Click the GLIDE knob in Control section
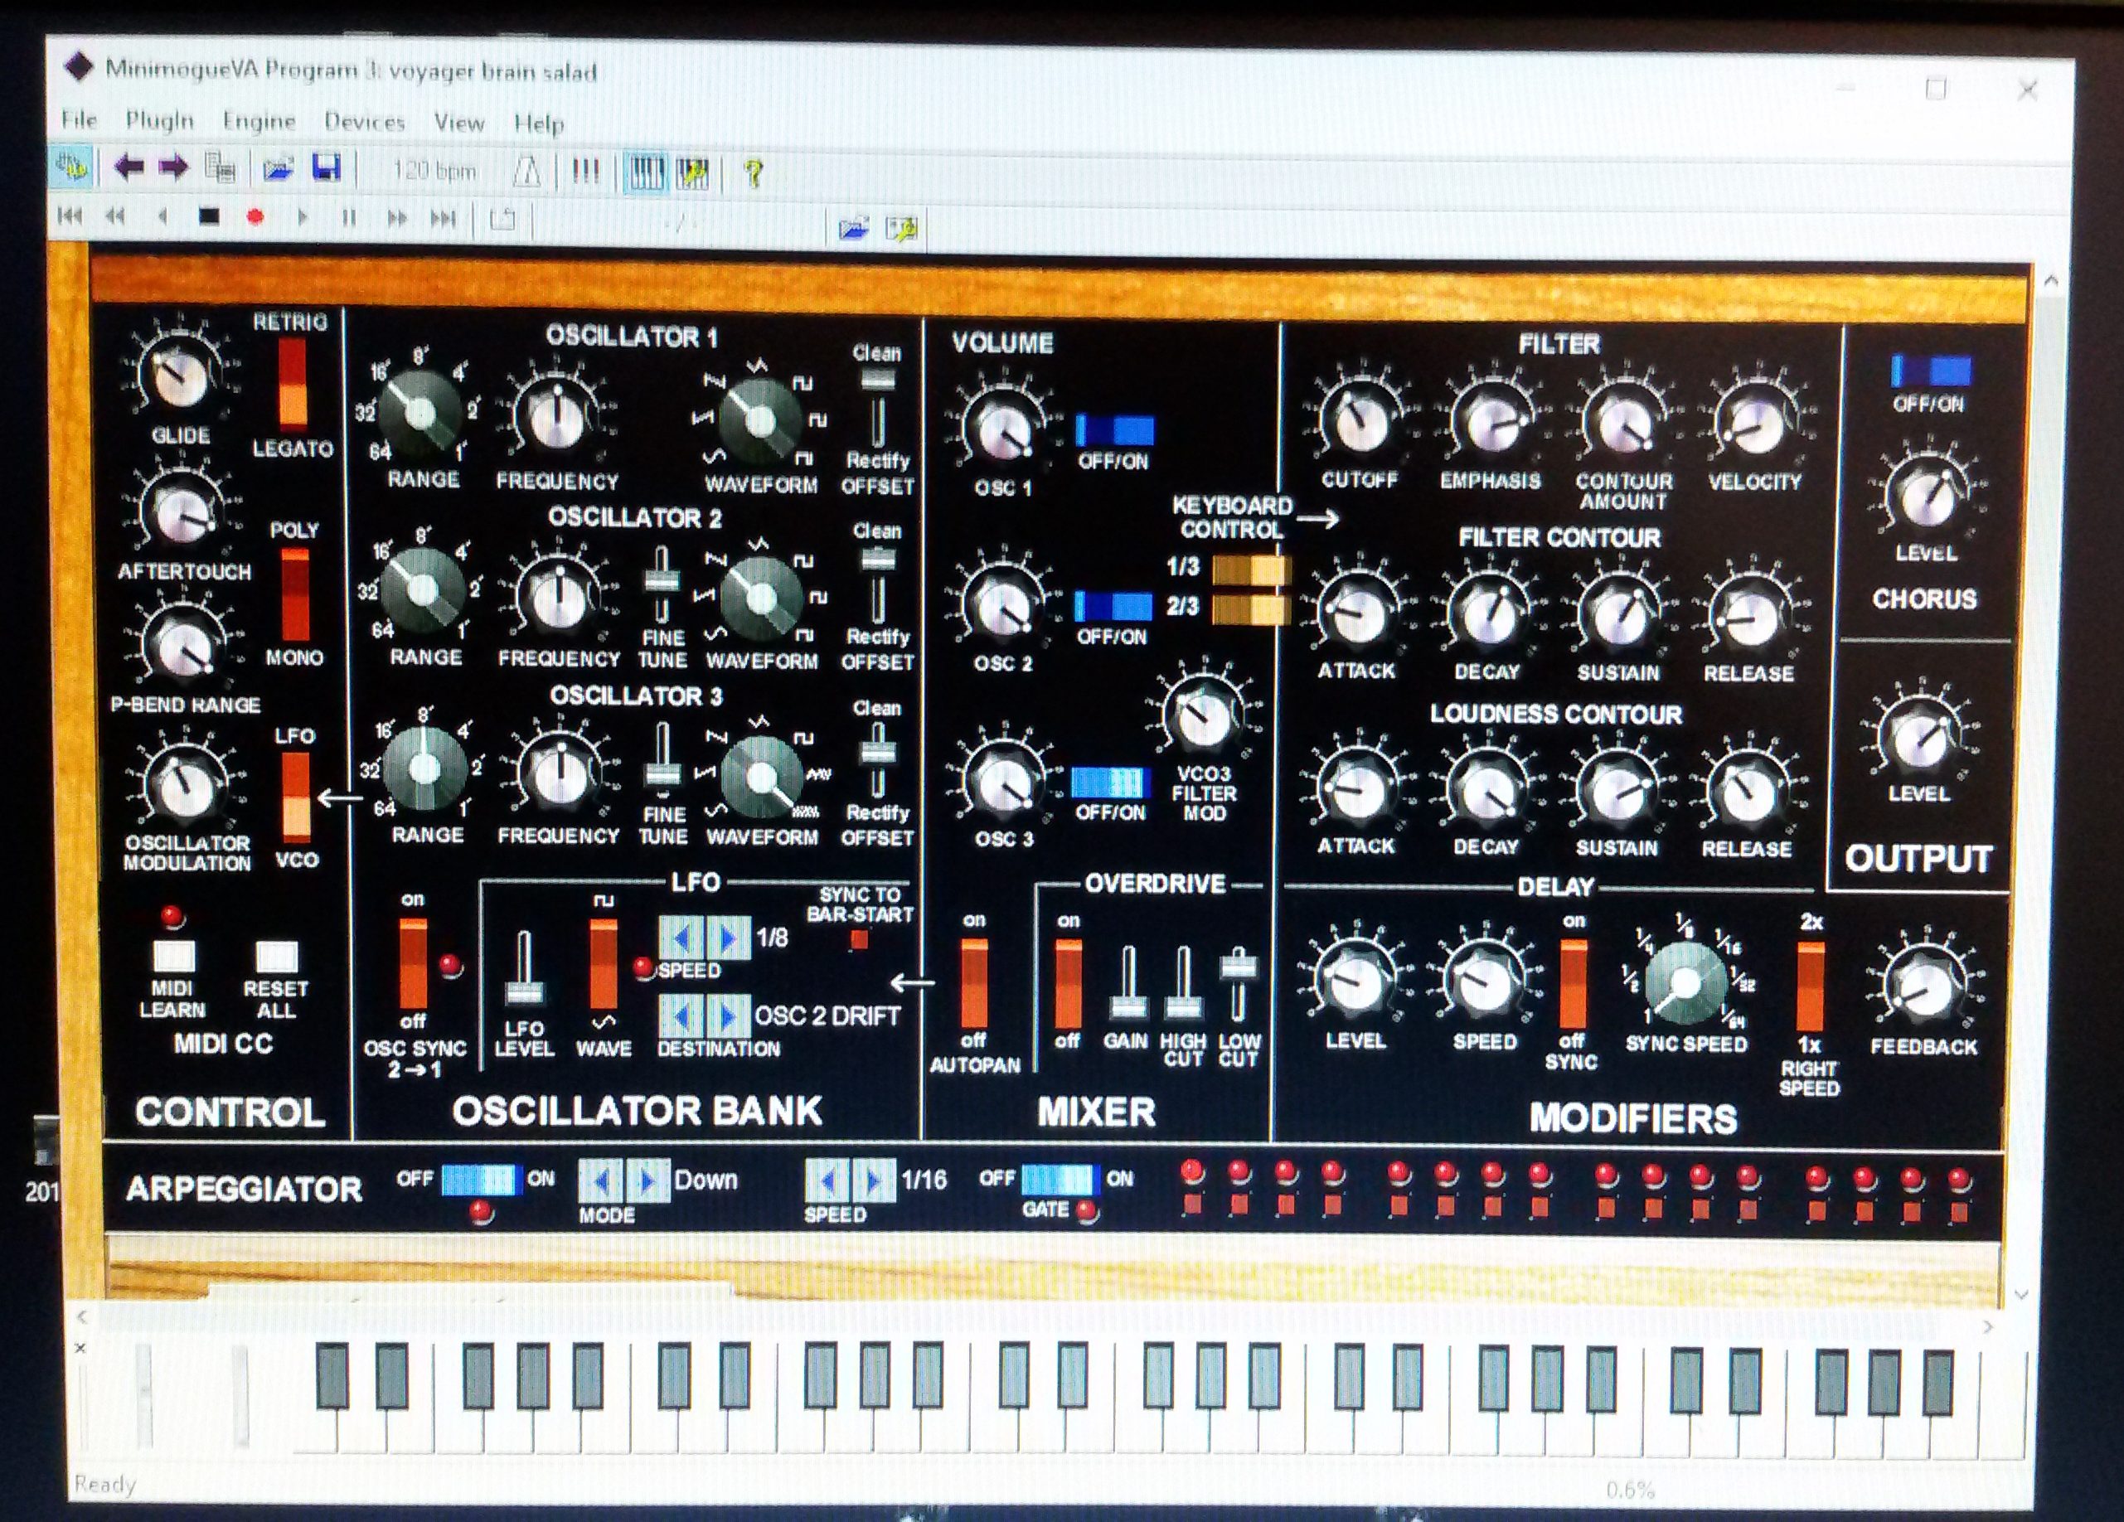This screenshot has height=1522, width=2124. [180, 376]
